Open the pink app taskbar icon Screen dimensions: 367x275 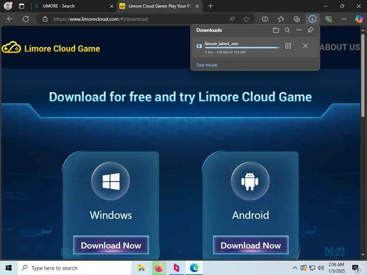point(176,268)
